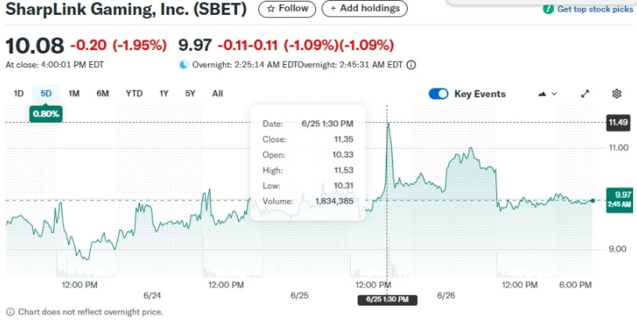The width and height of the screenshot is (637, 323).
Task: Open Get top stock picks link
Action: point(595,9)
